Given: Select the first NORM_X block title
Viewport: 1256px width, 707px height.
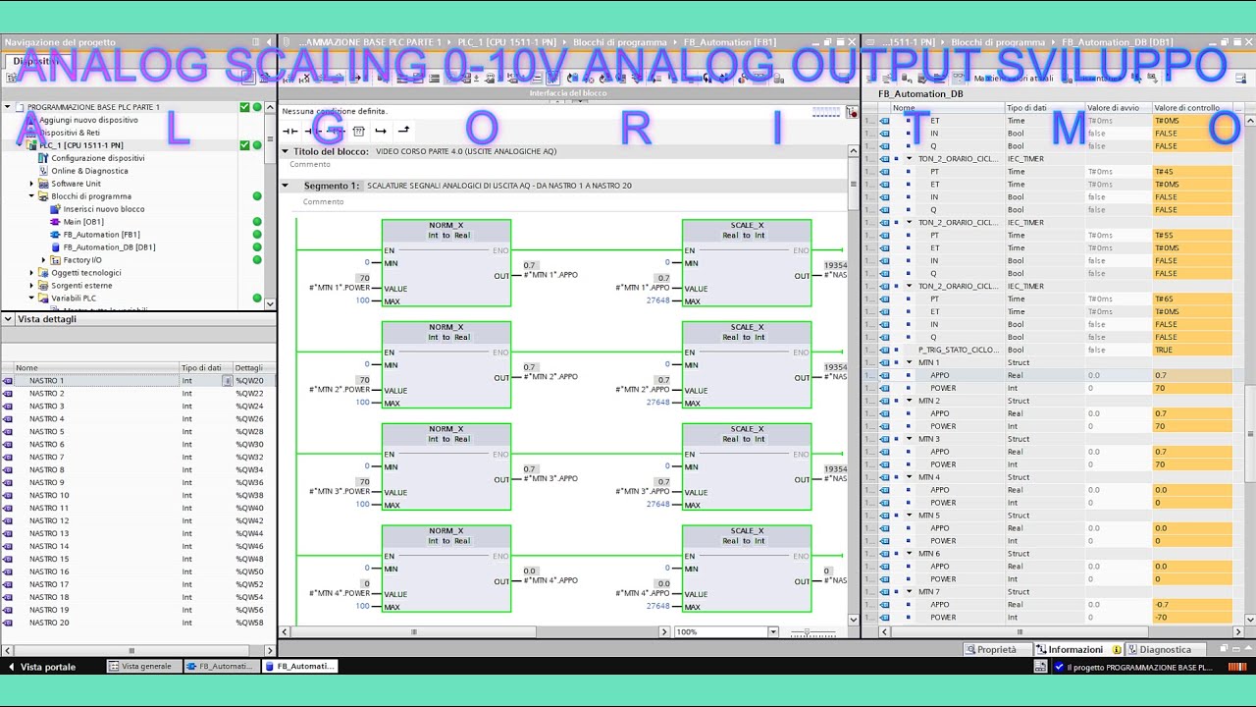Looking at the screenshot, I should pos(446,225).
